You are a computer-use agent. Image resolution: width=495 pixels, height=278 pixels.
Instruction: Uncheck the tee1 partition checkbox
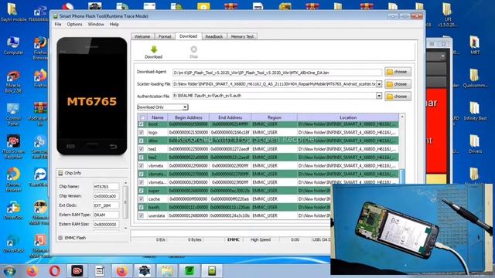142,149
